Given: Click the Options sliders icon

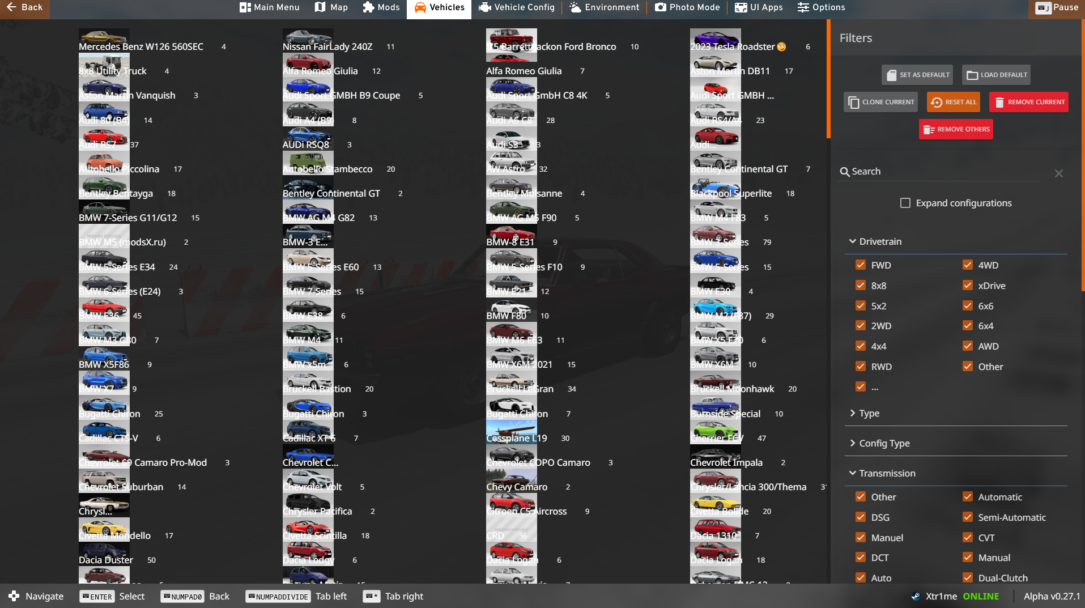Looking at the screenshot, I should [x=803, y=7].
